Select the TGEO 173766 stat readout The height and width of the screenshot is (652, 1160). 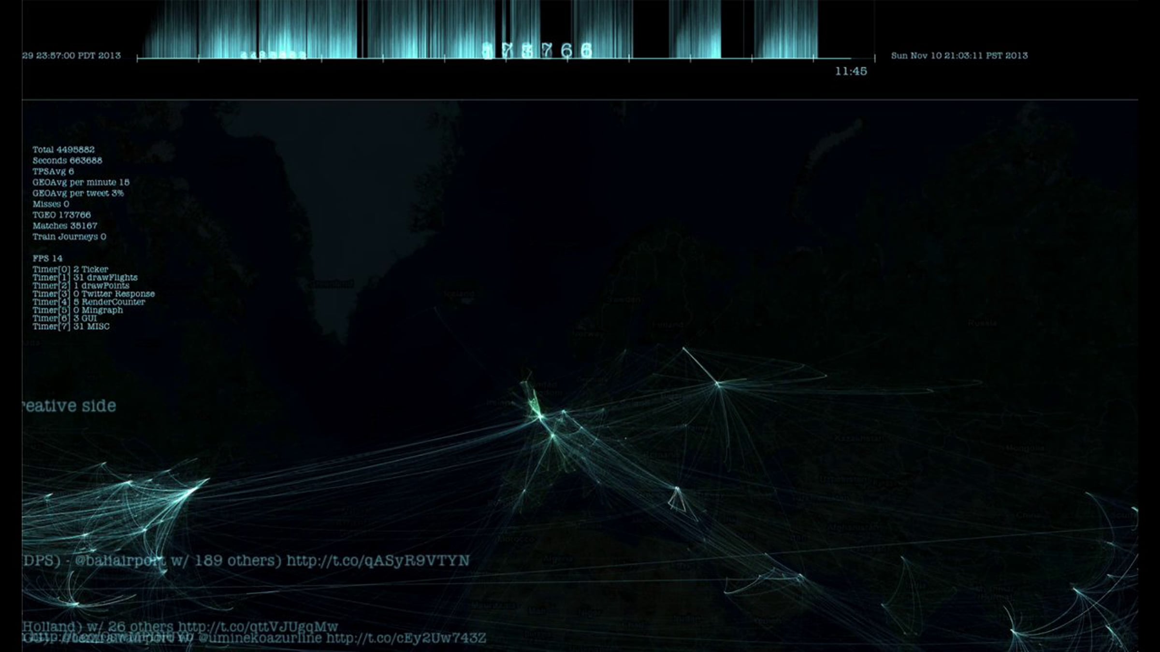click(x=61, y=215)
